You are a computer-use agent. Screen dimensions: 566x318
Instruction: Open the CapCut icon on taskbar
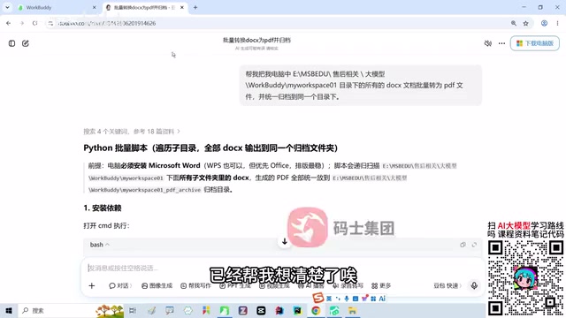(261, 310)
